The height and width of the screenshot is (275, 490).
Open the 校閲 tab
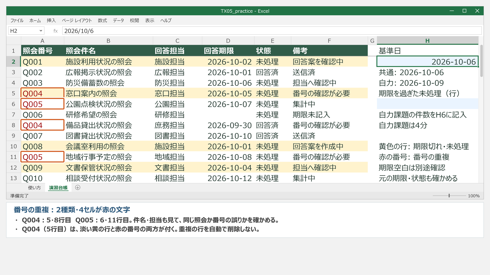134,20
